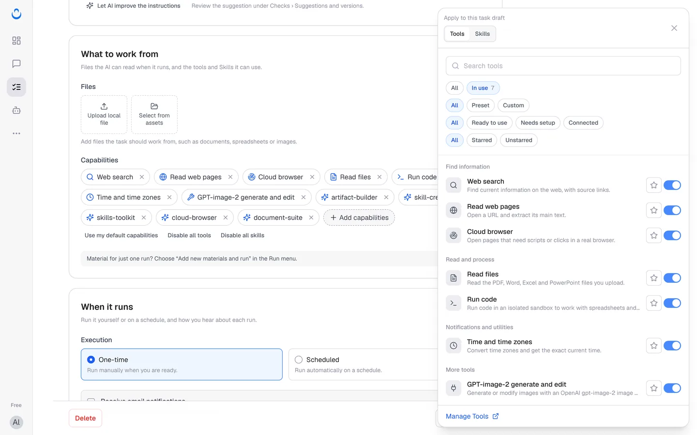Screen dimensions: 697x435
Task: Click the Upload local file tile
Action: click(x=104, y=115)
